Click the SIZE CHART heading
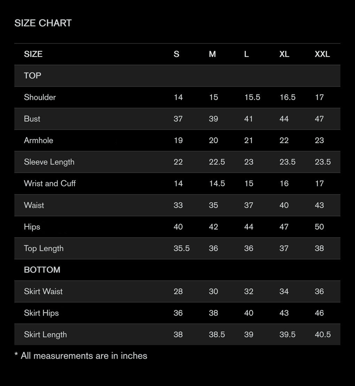355x386 pixels. 43,23
